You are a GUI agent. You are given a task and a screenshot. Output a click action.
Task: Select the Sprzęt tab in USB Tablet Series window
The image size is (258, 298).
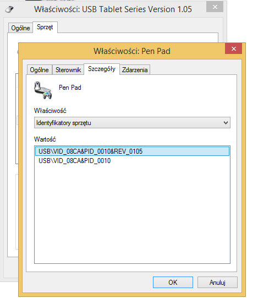[45, 27]
